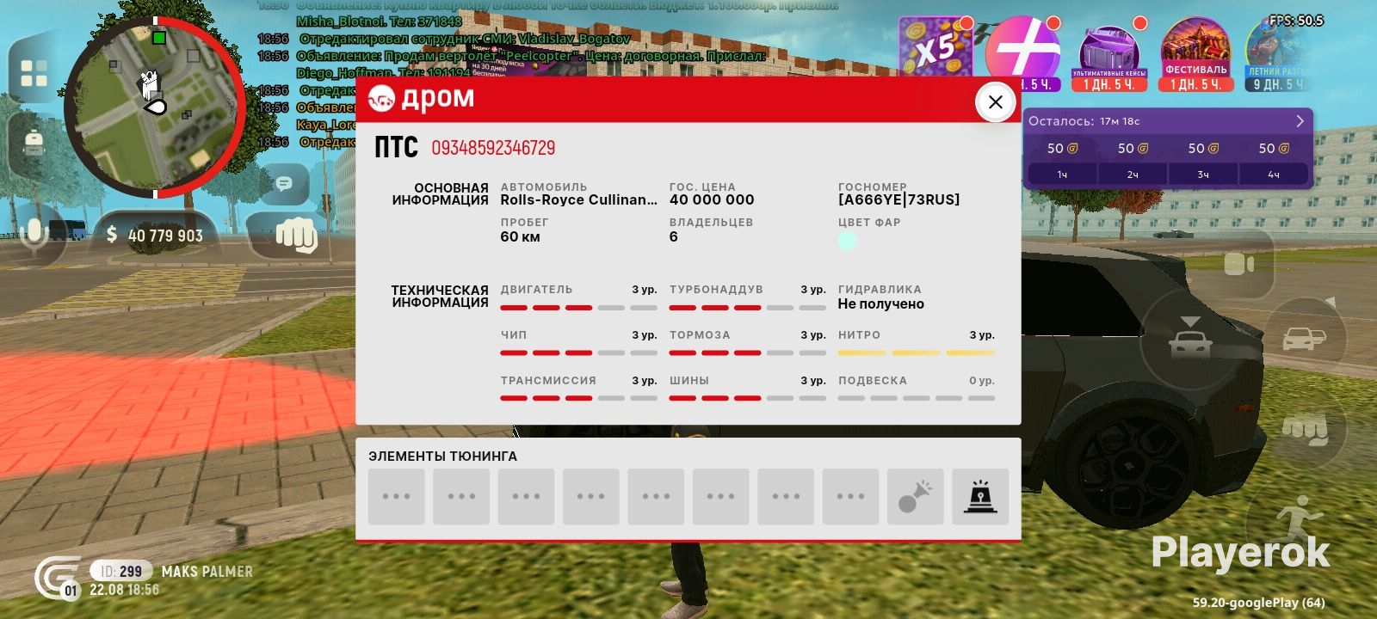Click the Гидравлика status Не получено
Screen dimensions: 1377x619
tap(881, 303)
